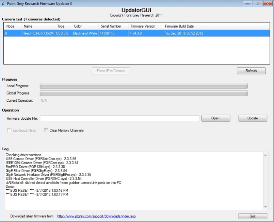Click the Refresh button
This screenshot has width=274, height=222.
[251, 71]
